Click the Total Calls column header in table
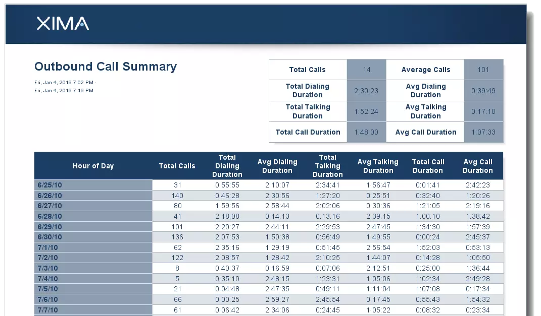 177,166
